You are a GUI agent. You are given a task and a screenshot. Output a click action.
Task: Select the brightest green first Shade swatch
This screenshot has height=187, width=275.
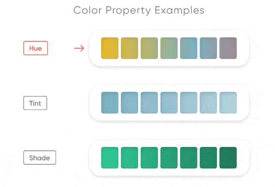pos(109,158)
